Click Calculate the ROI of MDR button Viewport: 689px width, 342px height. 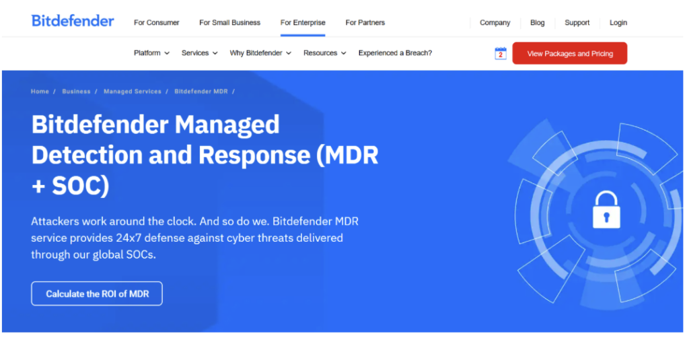pos(97,294)
